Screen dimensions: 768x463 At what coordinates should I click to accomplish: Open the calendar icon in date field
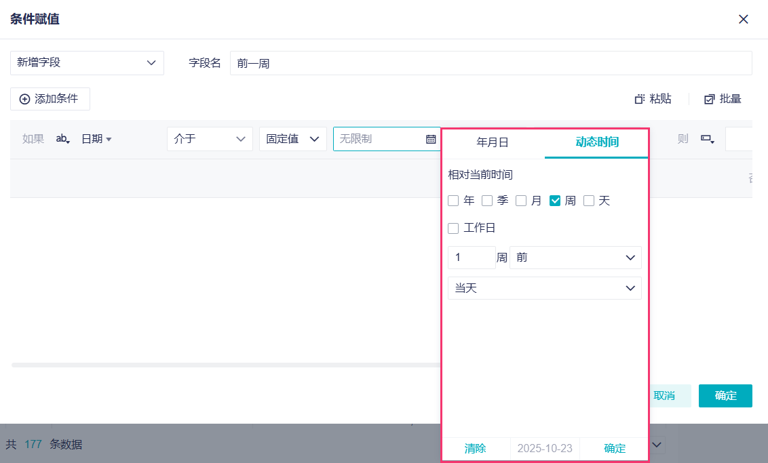(431, 139)
